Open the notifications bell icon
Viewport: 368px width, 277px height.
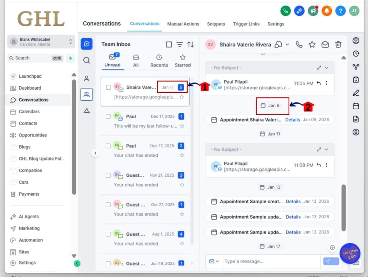(327, 11)
